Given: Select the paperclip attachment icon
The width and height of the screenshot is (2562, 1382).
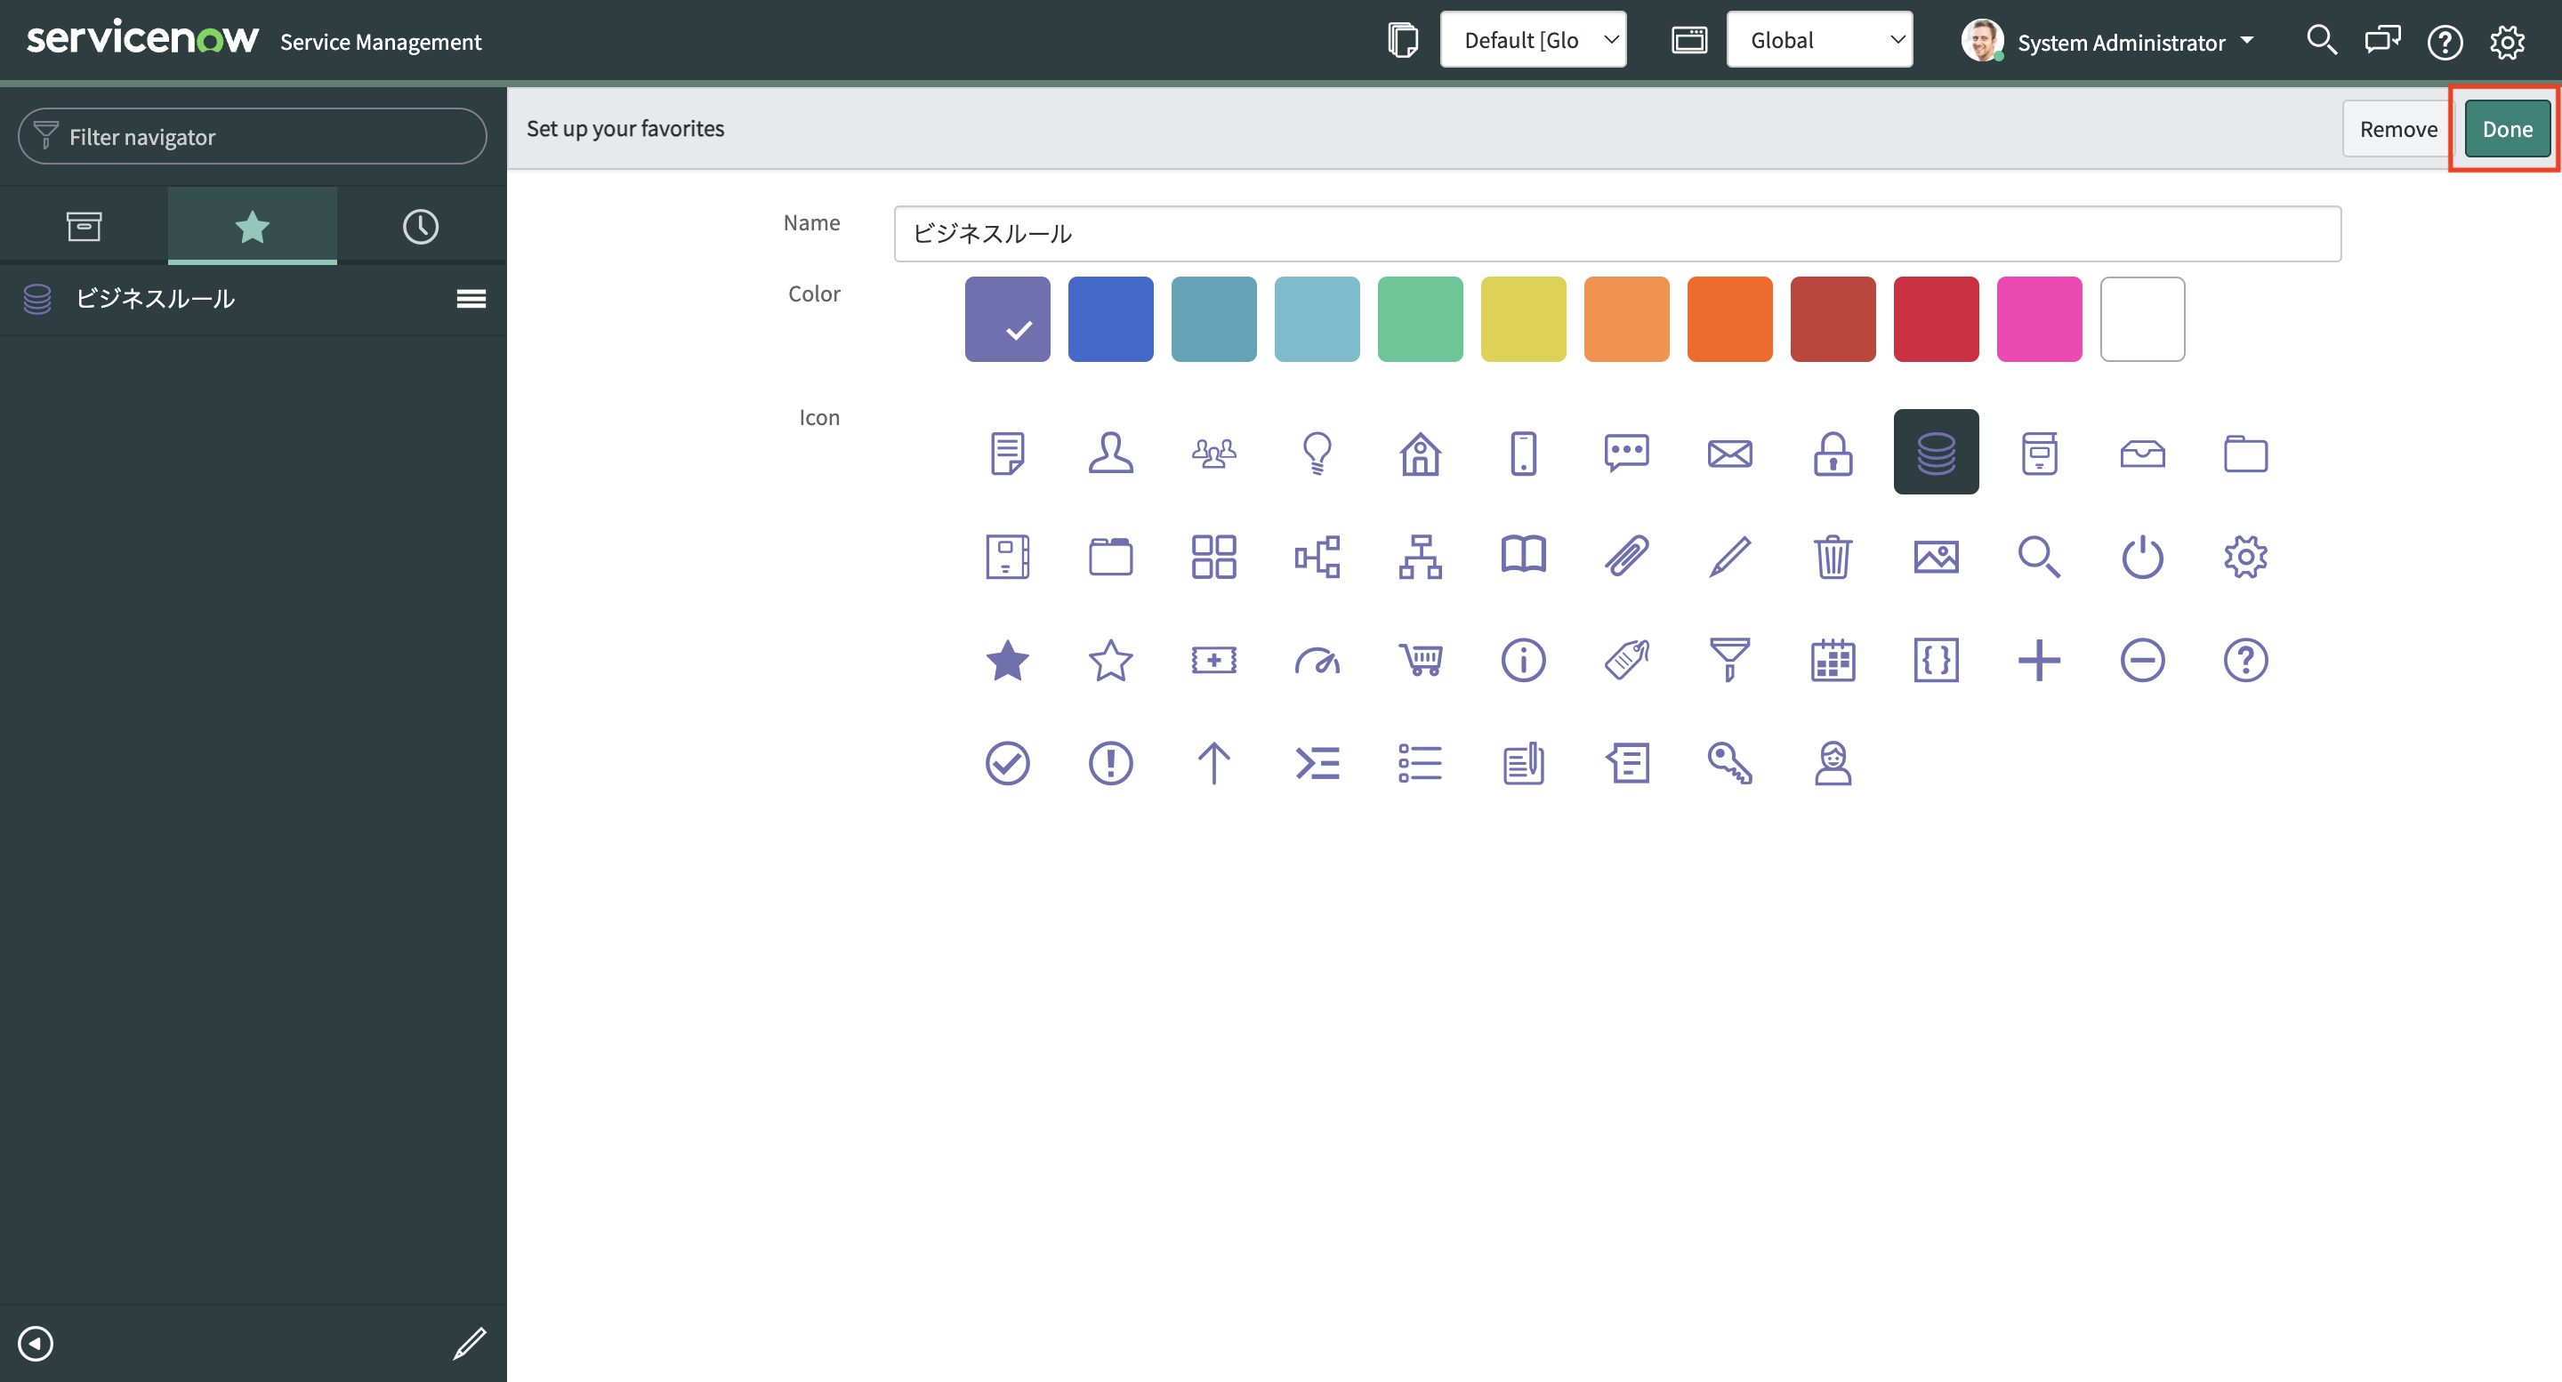Looking at the screenshot, I should [1626, 557].
